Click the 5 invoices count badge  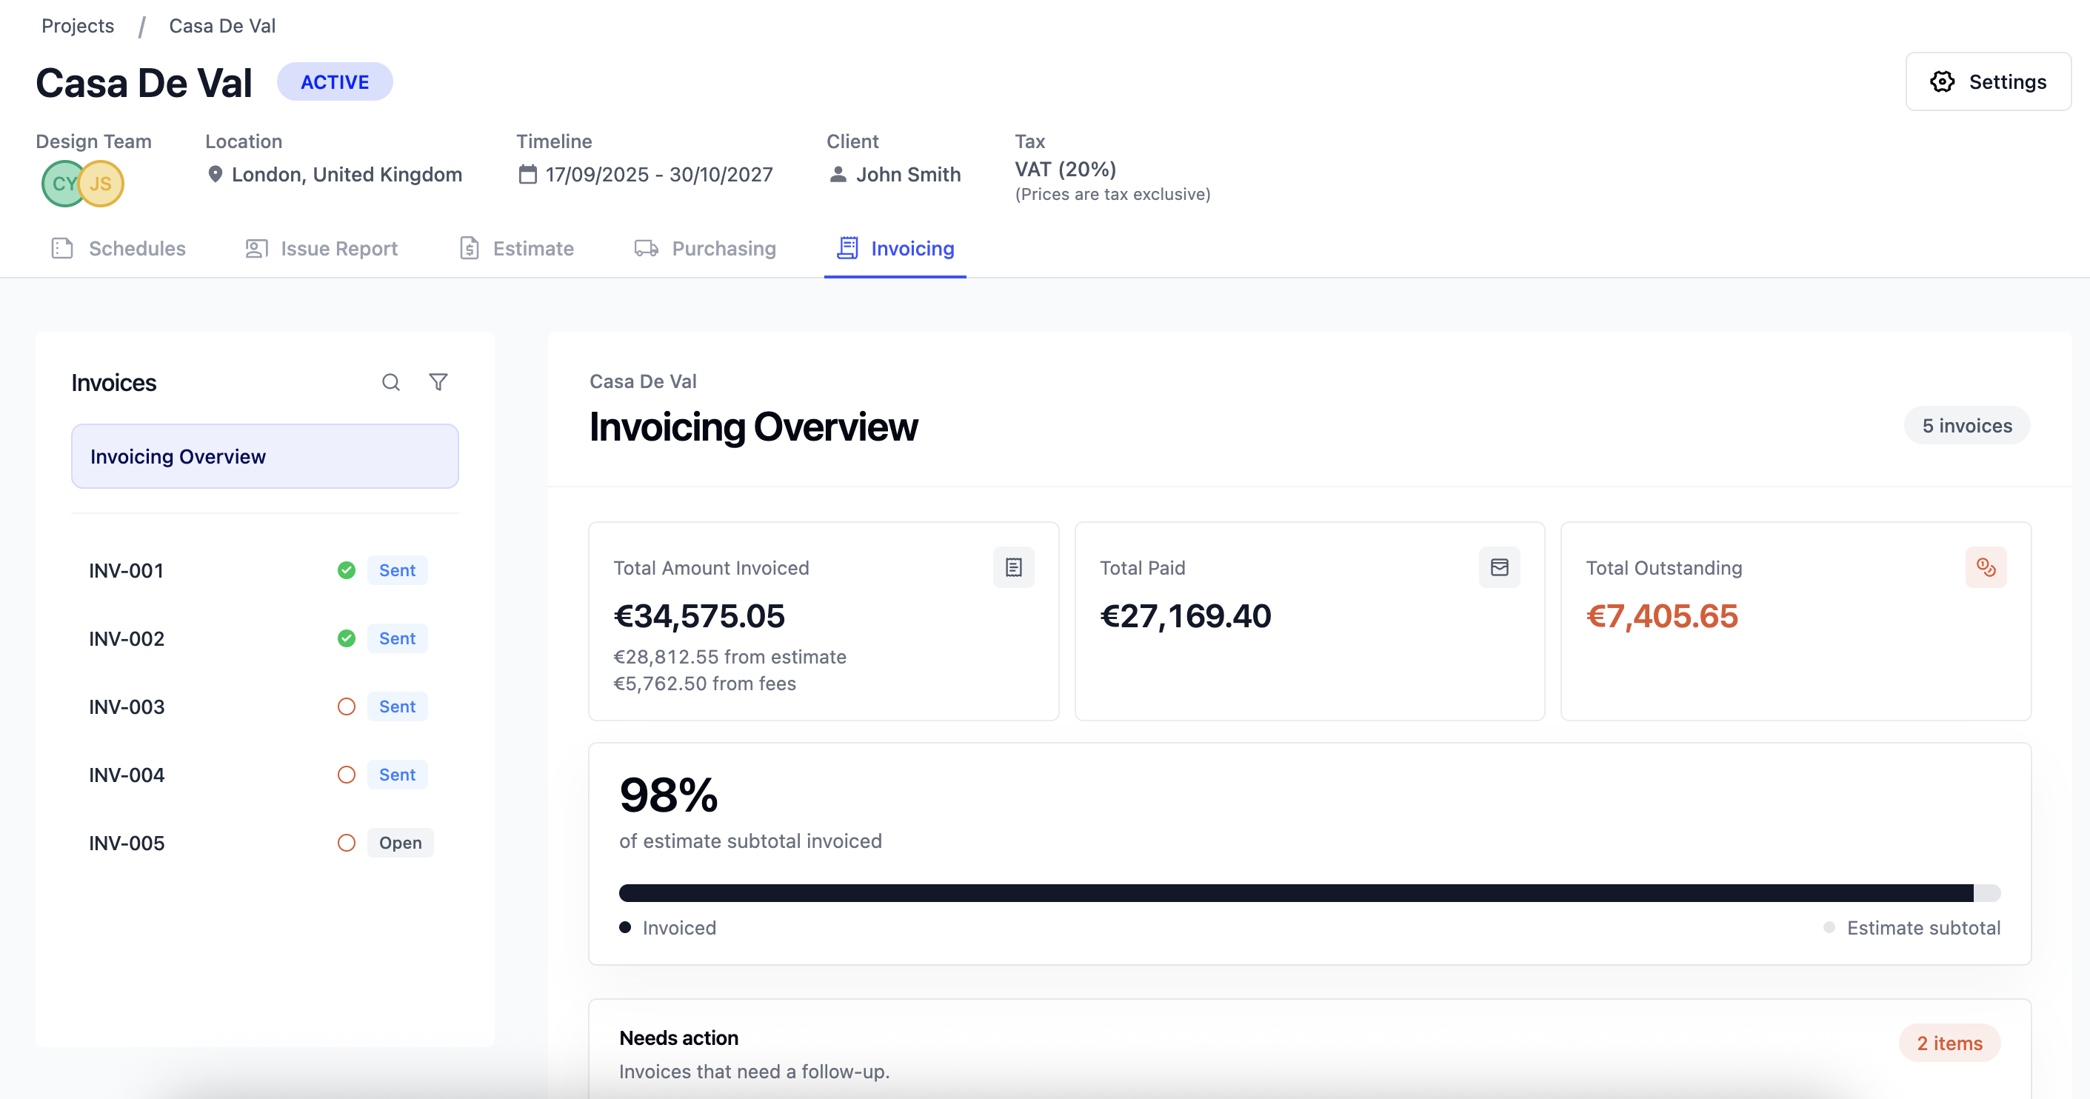click(1966, 426)
